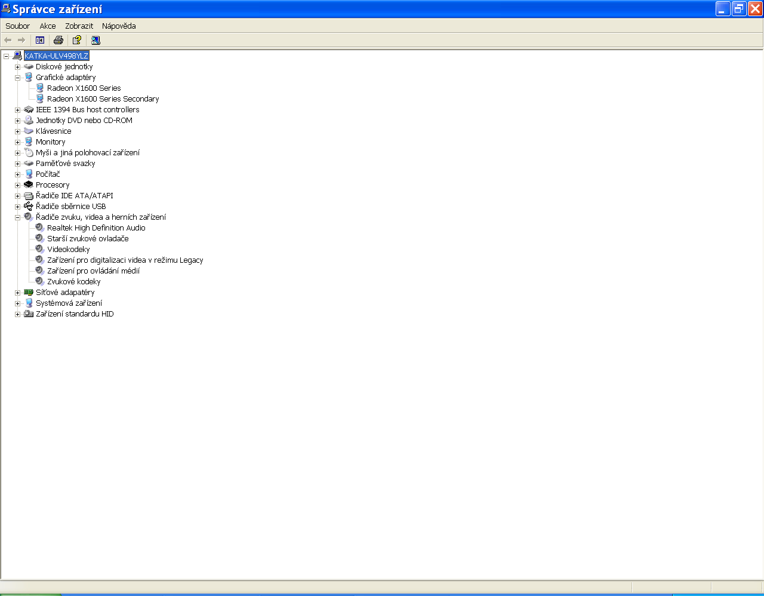764x596 pixels.
Task: Select Radeon X1600 Series device
Action: click(x=84, y=88)
